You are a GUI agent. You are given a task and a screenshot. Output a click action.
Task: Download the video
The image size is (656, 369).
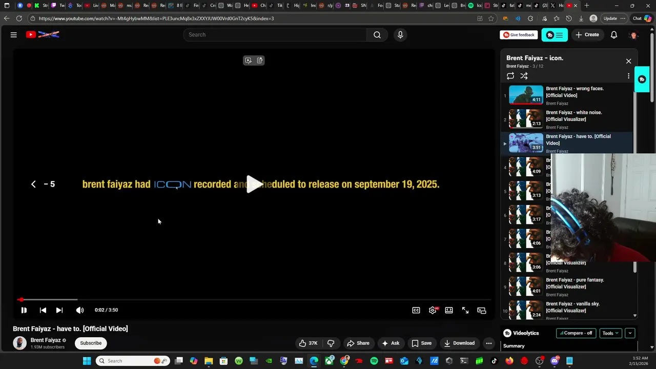(459, 343)
